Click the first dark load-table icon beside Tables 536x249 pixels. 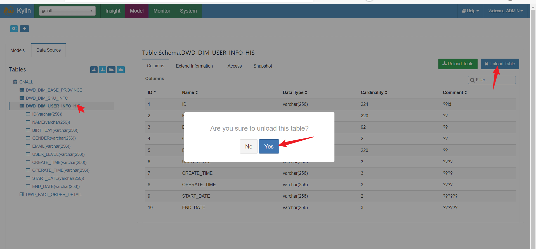[94, 70]
